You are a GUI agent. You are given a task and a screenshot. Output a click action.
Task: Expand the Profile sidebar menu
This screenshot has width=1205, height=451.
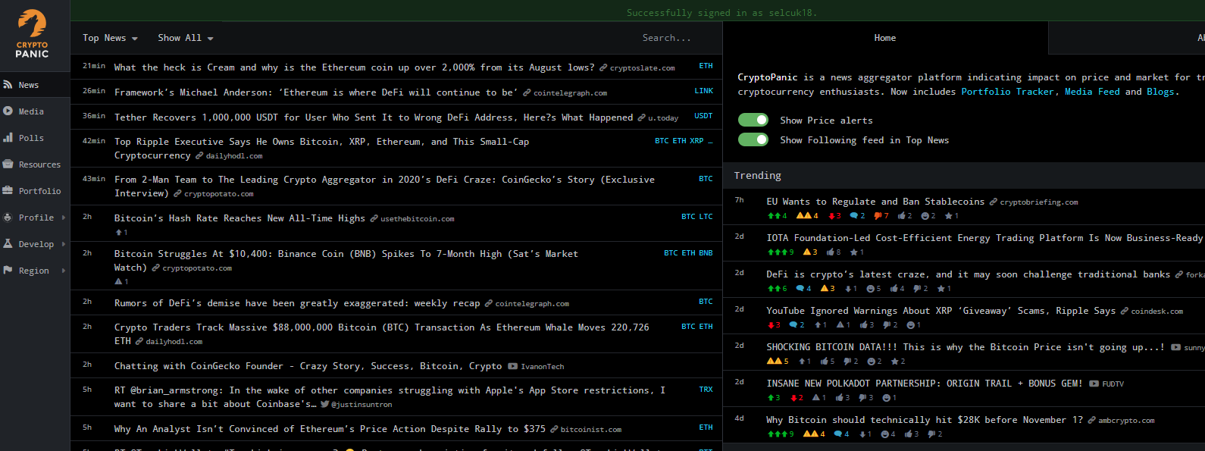pyautogui.click(x=35, y=218)
